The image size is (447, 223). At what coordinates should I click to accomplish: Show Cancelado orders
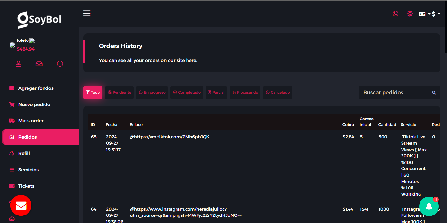pyautogui.click(x=277, y=92)
